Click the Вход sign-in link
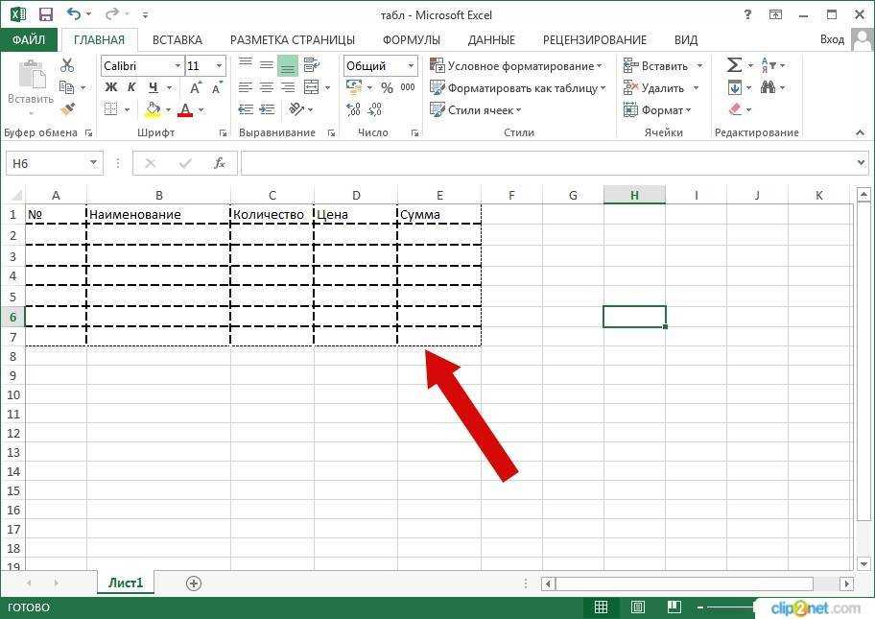The image size is (875, 619). click(x=832, y=39)
